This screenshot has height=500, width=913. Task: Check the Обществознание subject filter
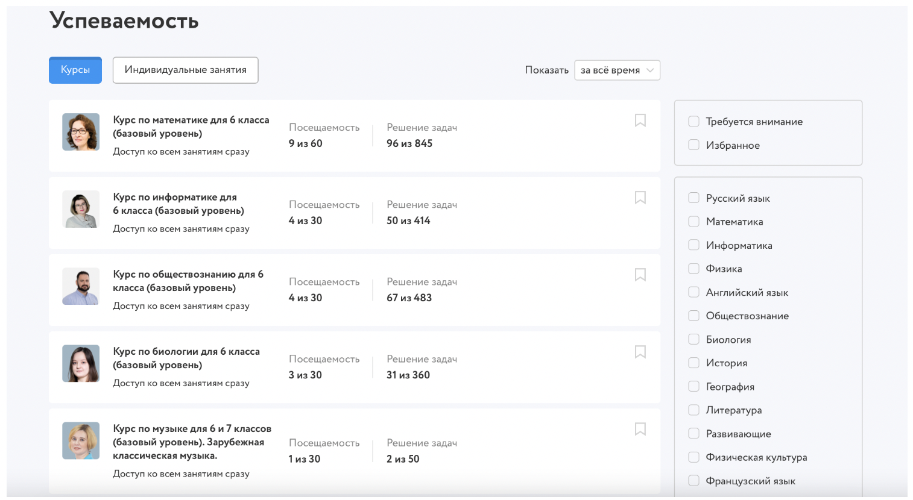694,316
